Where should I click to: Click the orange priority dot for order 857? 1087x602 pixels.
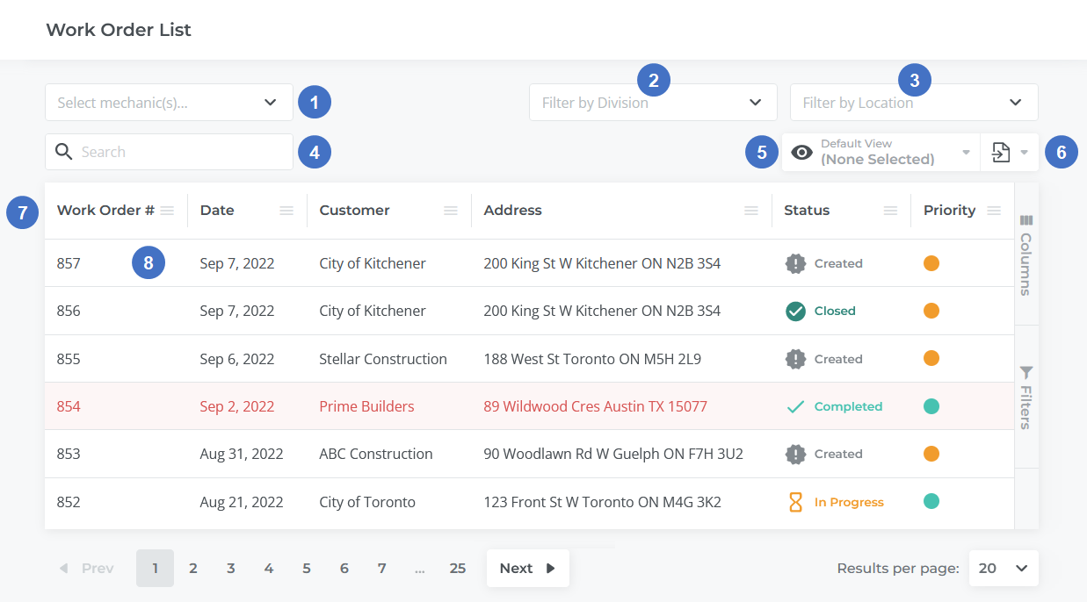tap(931, 263)
